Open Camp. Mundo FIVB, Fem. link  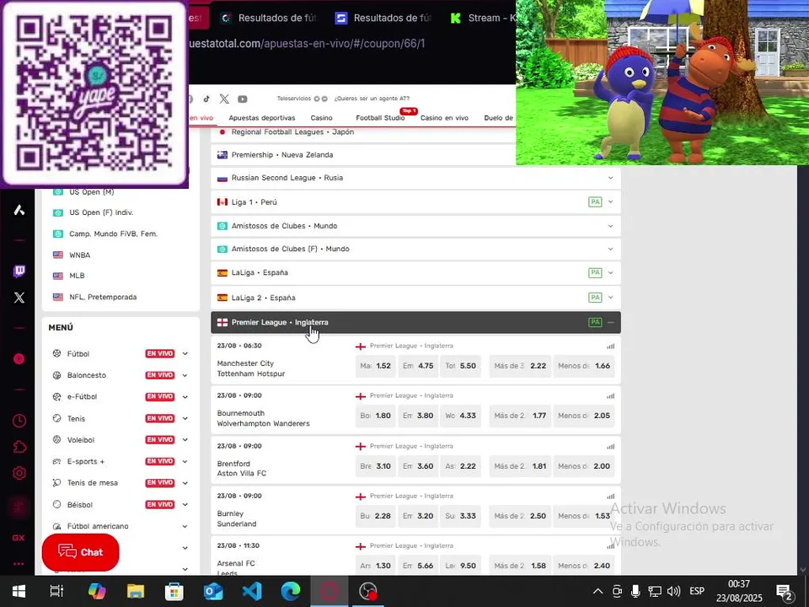[113, 234]
